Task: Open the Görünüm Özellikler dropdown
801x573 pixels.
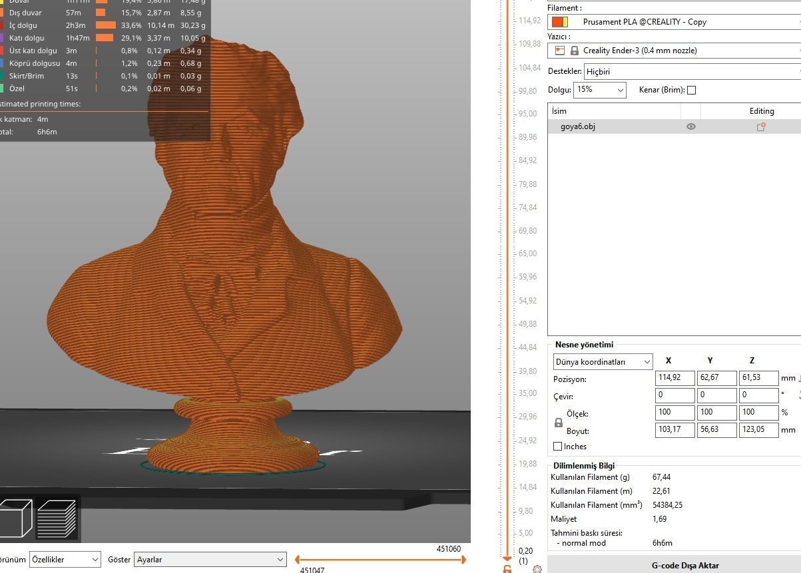Action: (65, 560)
